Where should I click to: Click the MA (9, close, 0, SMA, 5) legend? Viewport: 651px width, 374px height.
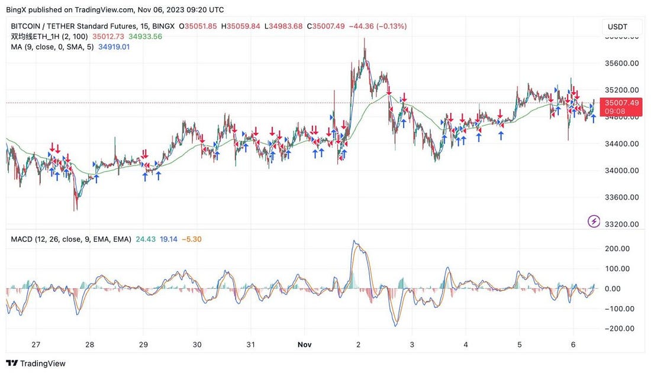click(52, 47)
